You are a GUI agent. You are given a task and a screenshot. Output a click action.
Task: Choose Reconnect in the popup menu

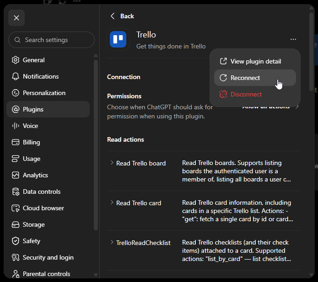[x=255, y=78]
